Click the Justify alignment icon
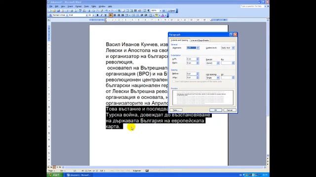 click(122, 15)
